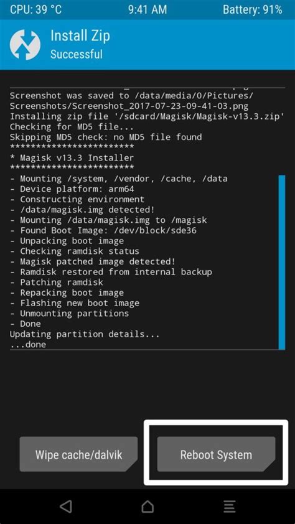Tap the Successful status text
295x524 pixels.
point(77,54)
